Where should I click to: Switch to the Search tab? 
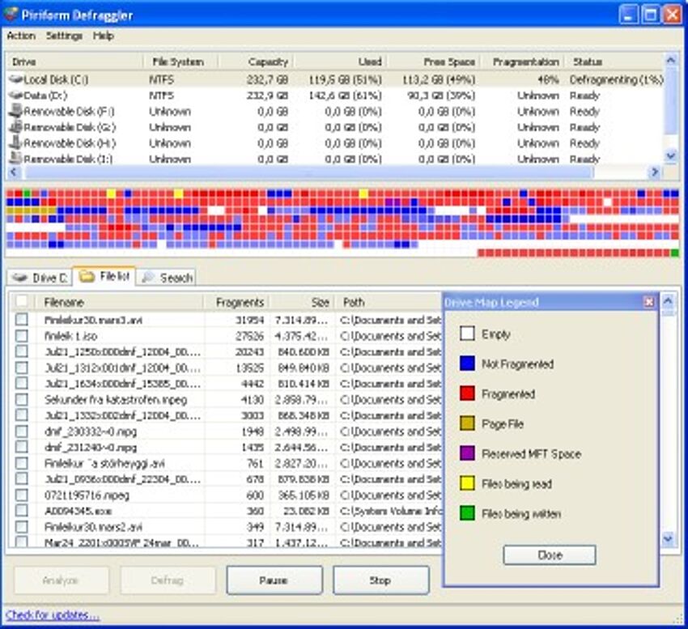click(167, 278)
